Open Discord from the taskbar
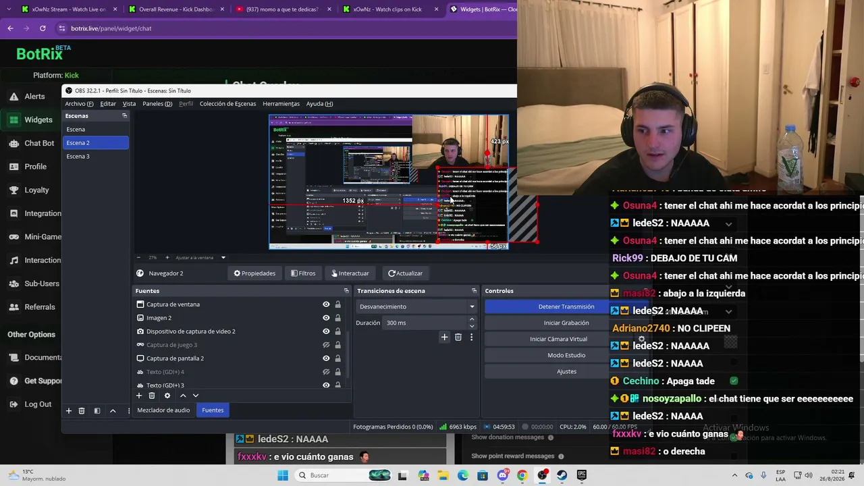Screen dimensions: 864x486 502,475
